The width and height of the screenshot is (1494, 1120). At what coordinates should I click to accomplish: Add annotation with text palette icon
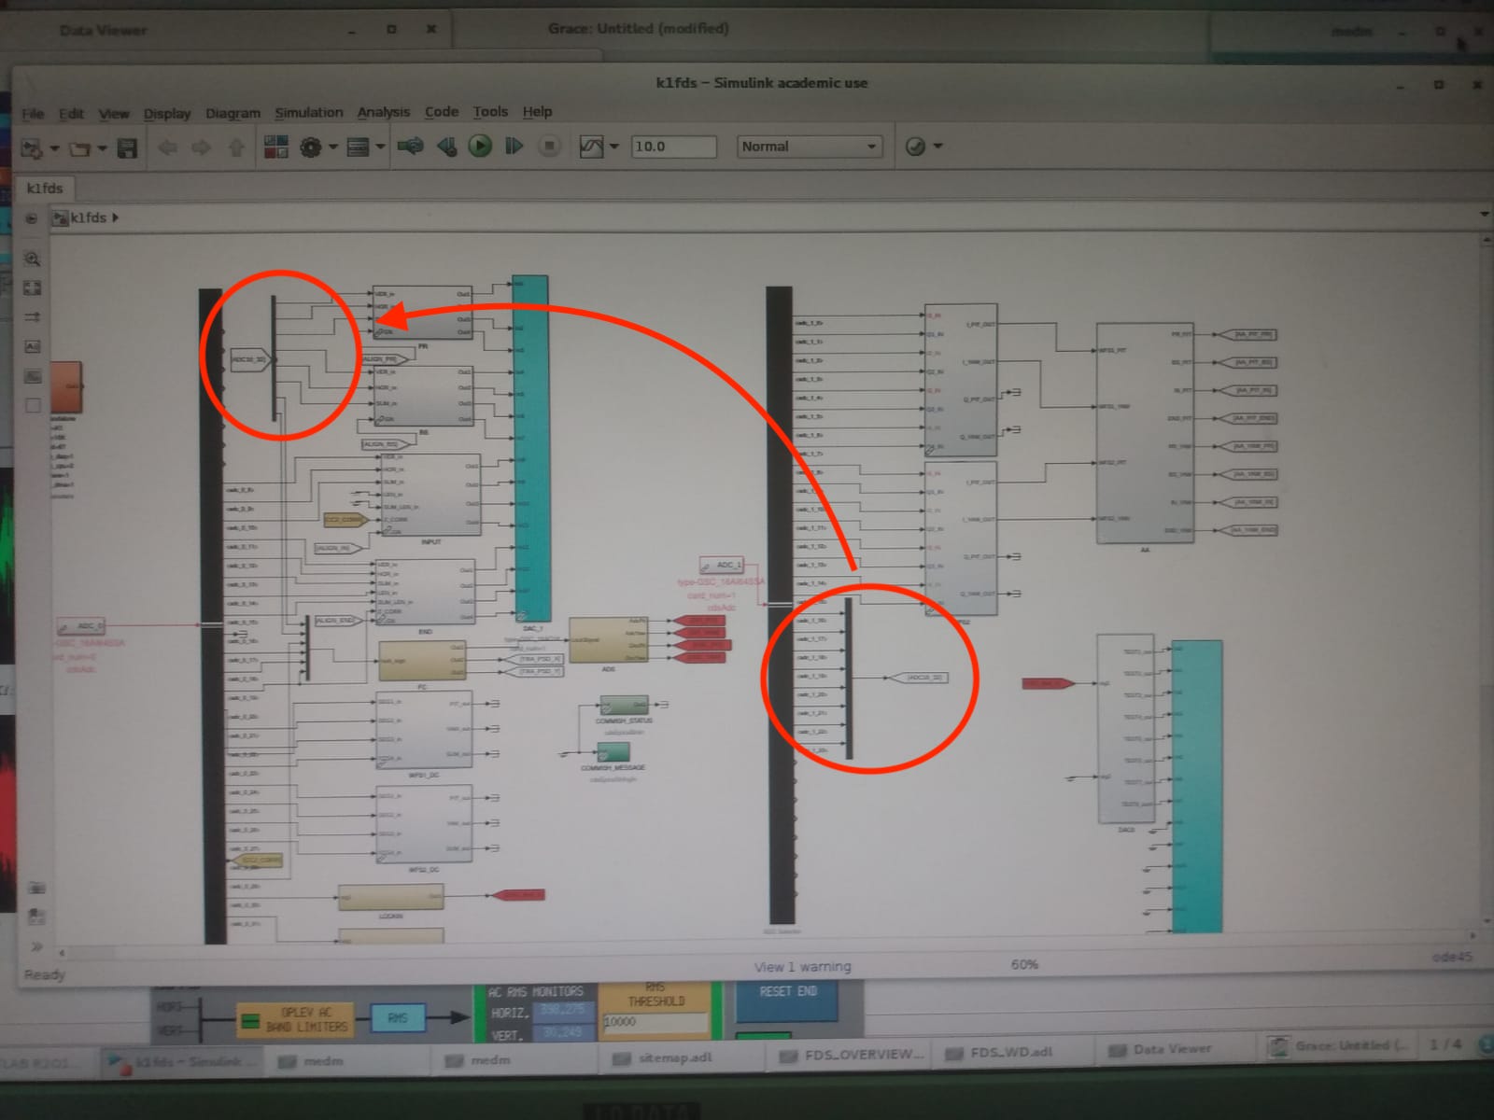[x=33, y=346]
